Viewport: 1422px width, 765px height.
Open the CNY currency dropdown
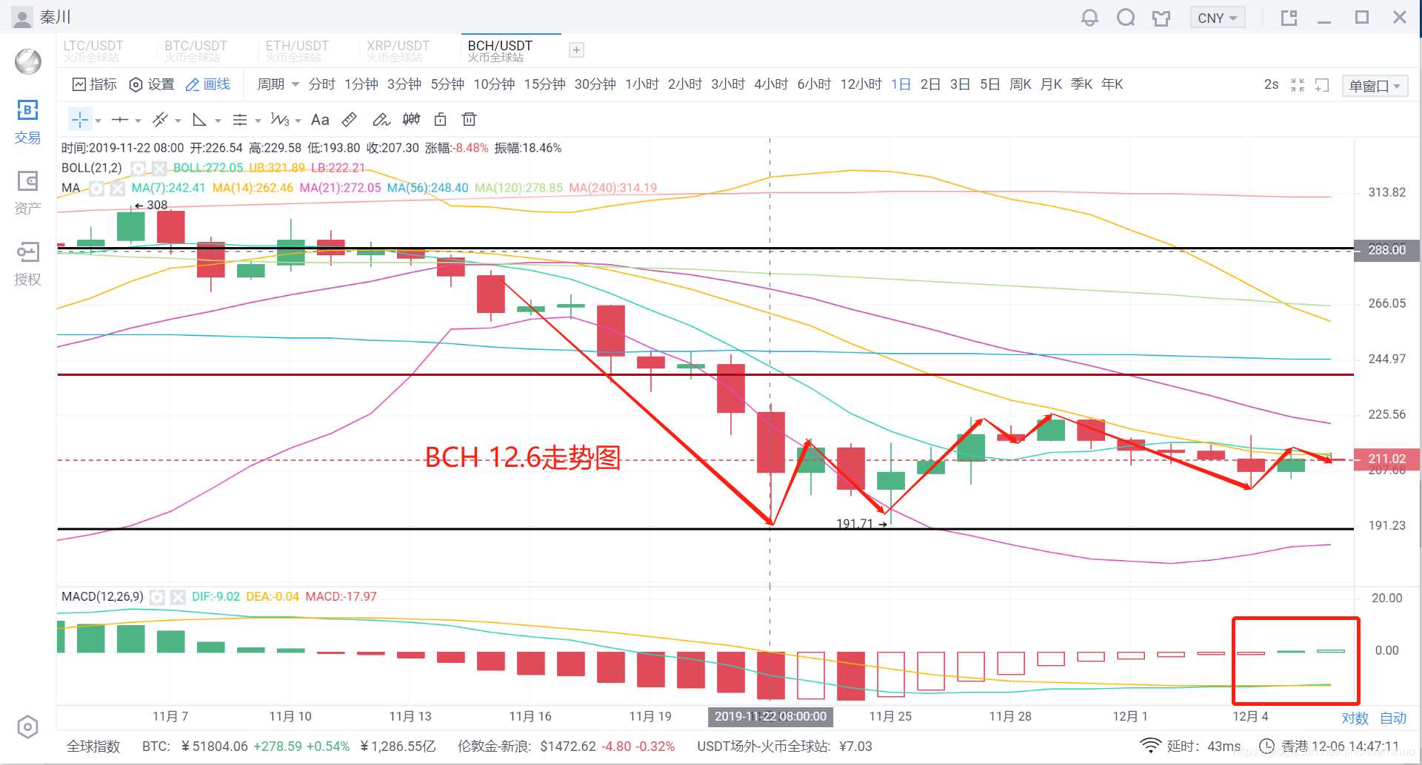(1217, 18)
